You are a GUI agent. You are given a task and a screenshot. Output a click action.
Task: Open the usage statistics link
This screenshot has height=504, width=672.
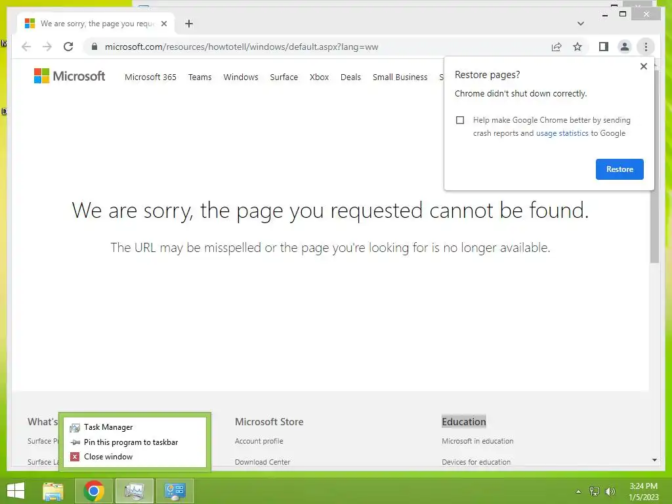tap(562, 133)
